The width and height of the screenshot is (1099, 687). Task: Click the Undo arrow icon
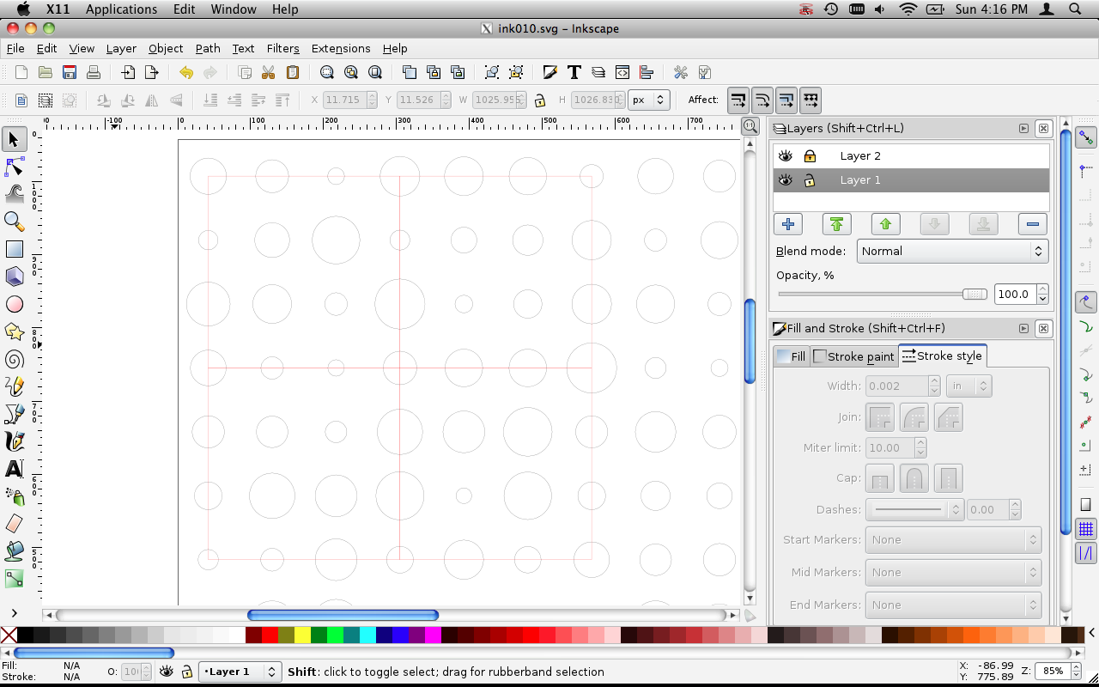pos(185,72)
